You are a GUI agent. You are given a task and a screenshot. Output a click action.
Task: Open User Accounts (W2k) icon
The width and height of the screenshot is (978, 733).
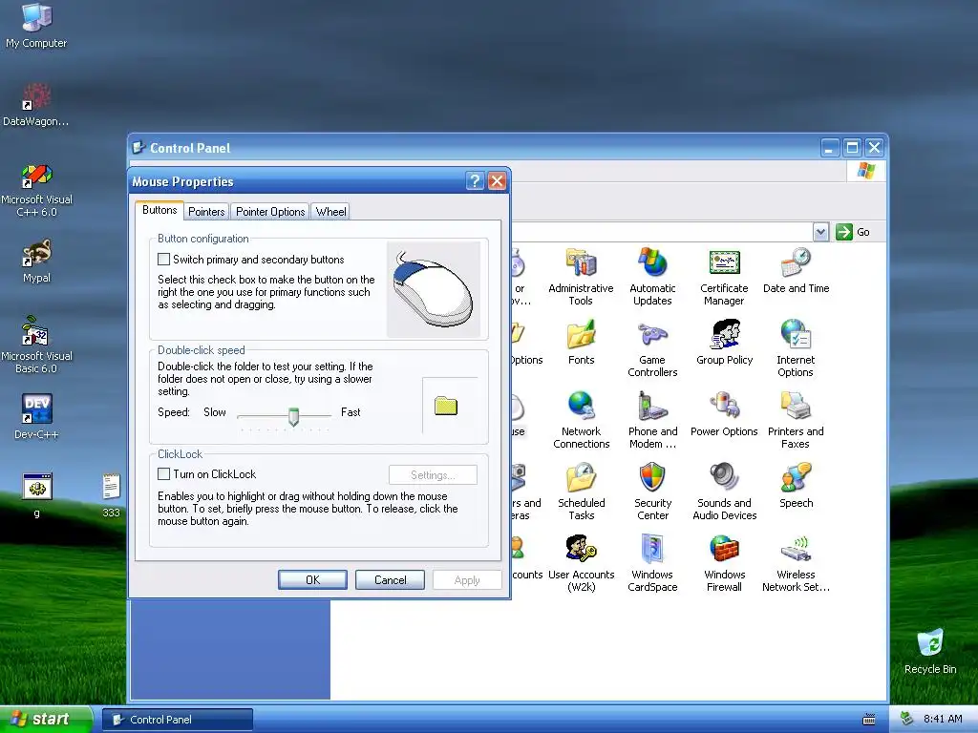point(582,563)
